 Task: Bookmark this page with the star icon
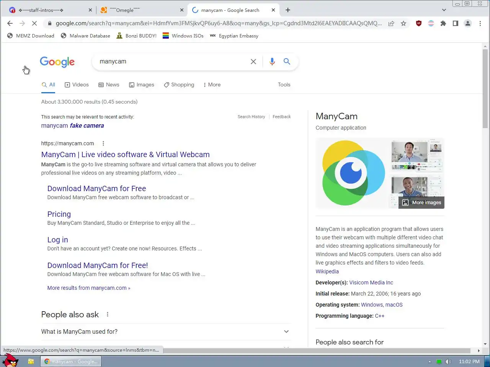click(x=403, y=23)
